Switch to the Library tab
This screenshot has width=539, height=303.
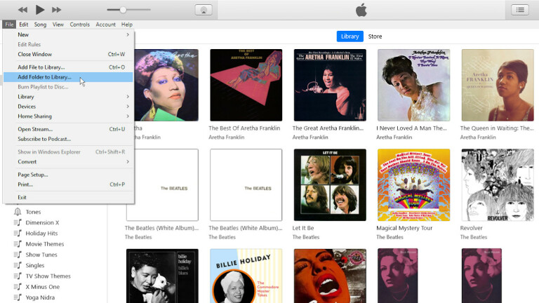[x=350, y=36]
